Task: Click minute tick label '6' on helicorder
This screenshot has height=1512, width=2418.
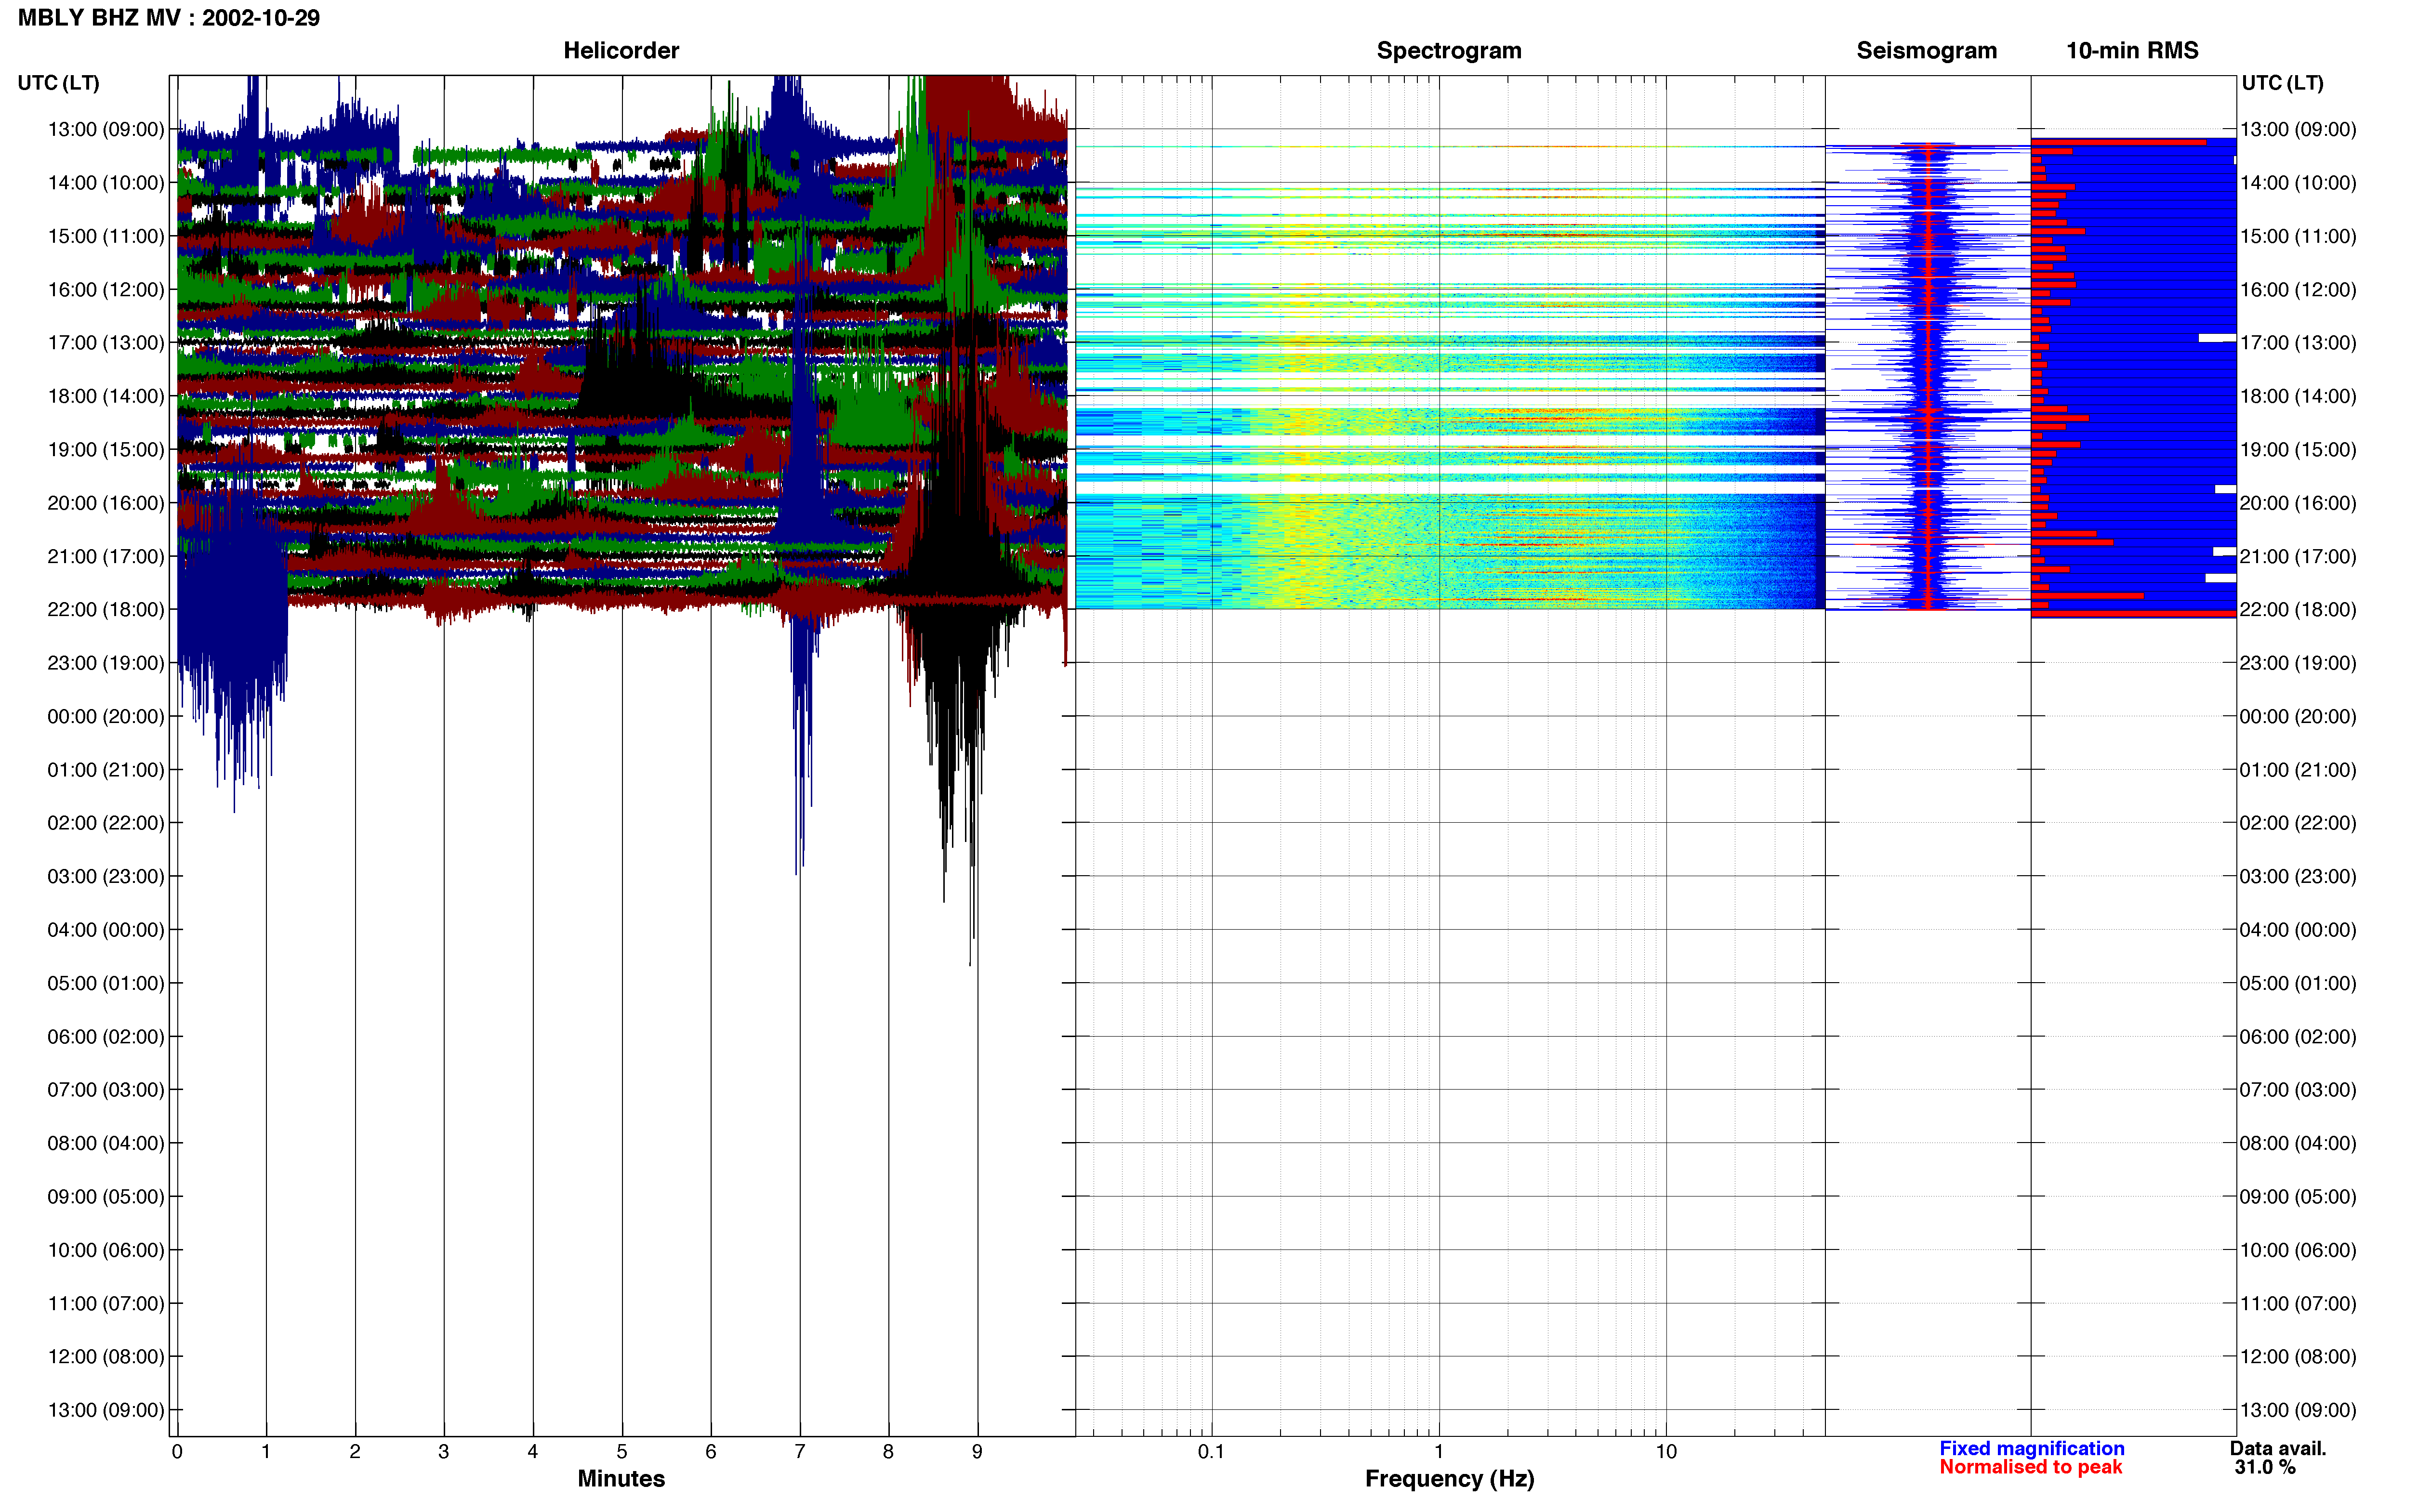Action: pos(711,1452)
